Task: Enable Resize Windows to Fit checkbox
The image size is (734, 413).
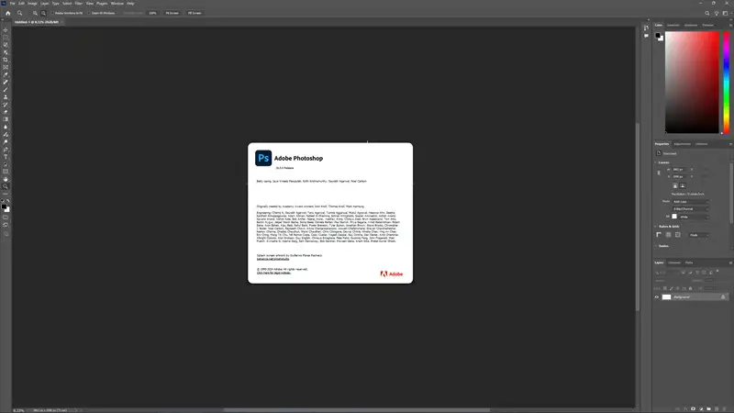Action: 52,13
